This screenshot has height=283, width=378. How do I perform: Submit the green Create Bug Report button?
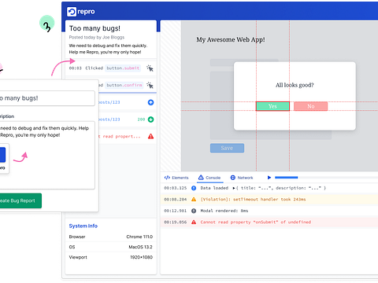click(20, 200)
